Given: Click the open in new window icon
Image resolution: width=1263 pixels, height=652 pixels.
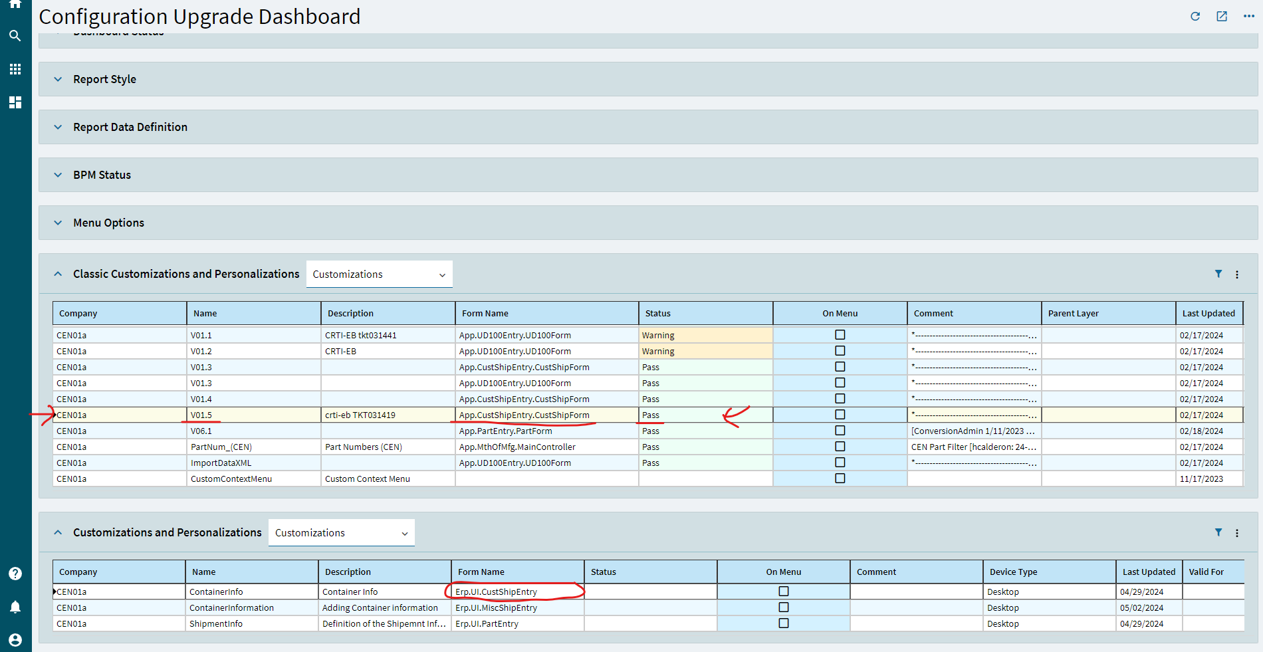Looking at the screenshot, I should coord(1222,17).
